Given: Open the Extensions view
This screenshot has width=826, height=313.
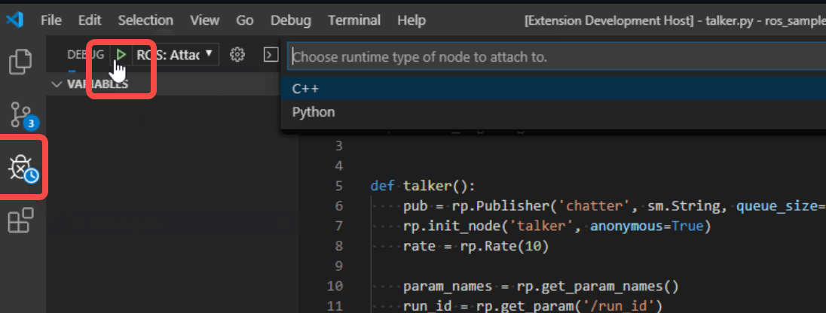Looking at the screenshot, I should tap(21, 220).
